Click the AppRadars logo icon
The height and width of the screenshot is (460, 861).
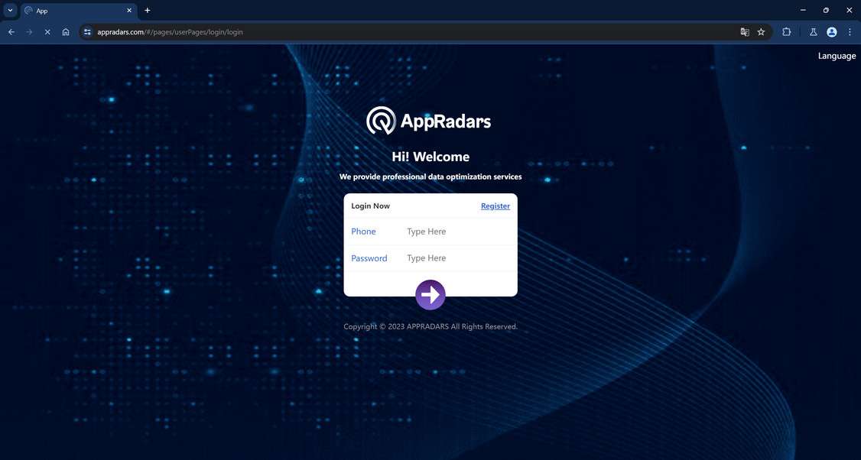click(x=379, y=120)
